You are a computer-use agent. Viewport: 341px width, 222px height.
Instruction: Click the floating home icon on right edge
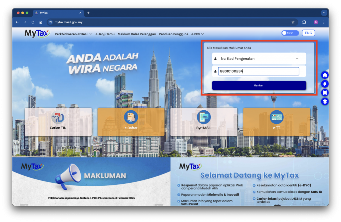point(325,75)
